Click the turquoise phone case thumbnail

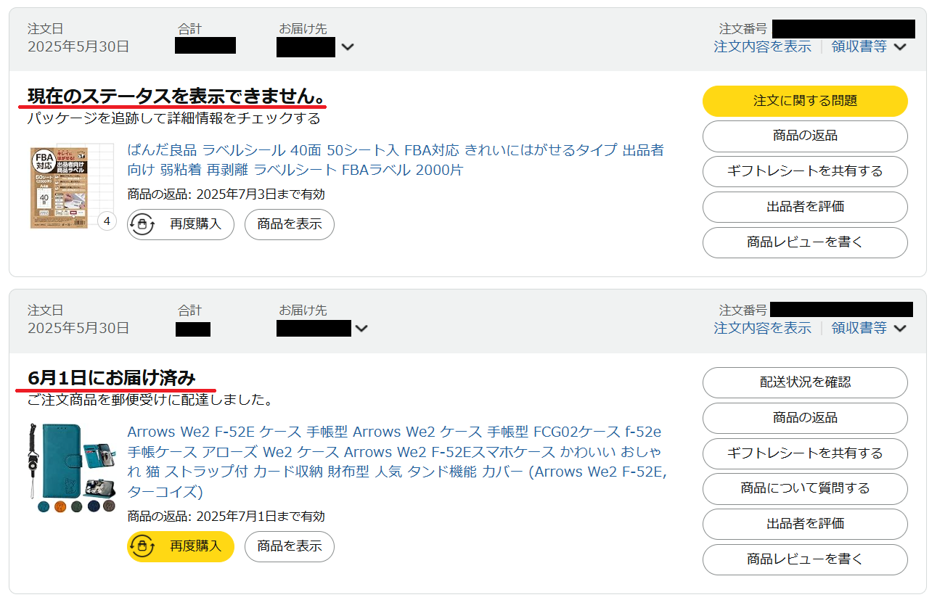[73, 469]
